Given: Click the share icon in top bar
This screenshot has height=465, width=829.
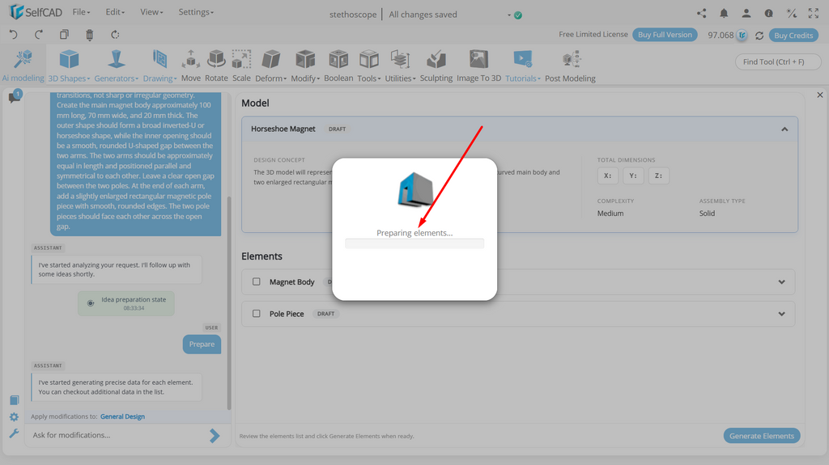Looking at the screenshot, I should (x=702, y=14).
